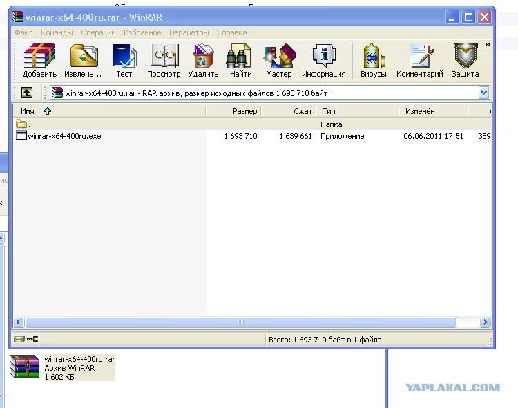Sort by the Размер column header
This screenshot has height=408, width=518.
tap(233, 111)
